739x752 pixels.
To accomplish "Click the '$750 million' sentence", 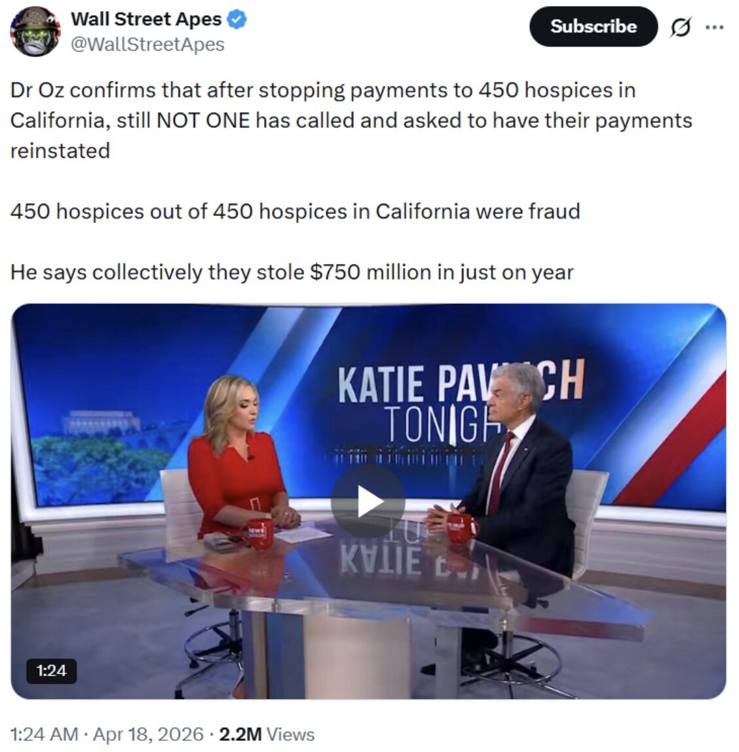I will pyautogui.click(x=292, y=273).
